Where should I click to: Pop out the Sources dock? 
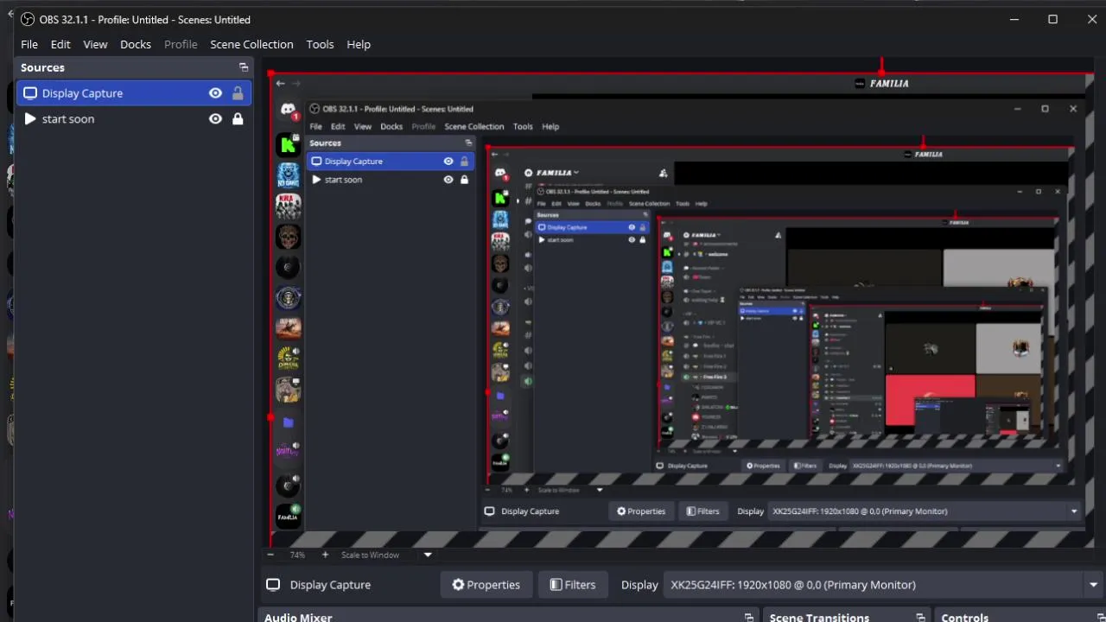pos(244,67)
